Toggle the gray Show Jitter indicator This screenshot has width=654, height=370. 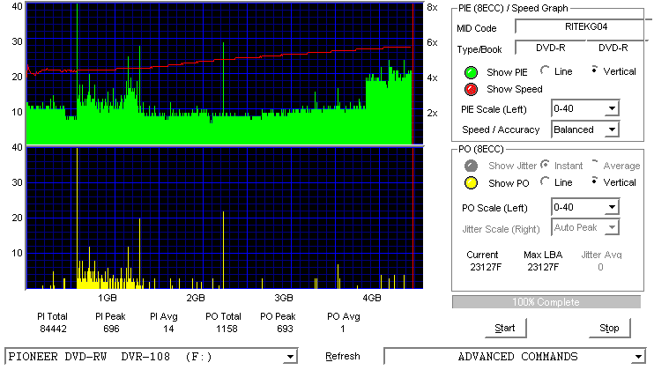pyautogui.click(x=471, y=166)
